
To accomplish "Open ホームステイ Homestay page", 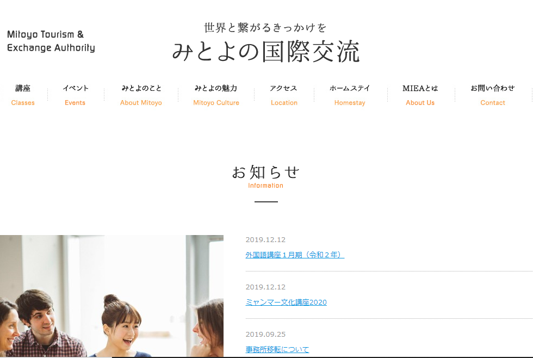I will [x=350, y=95].
